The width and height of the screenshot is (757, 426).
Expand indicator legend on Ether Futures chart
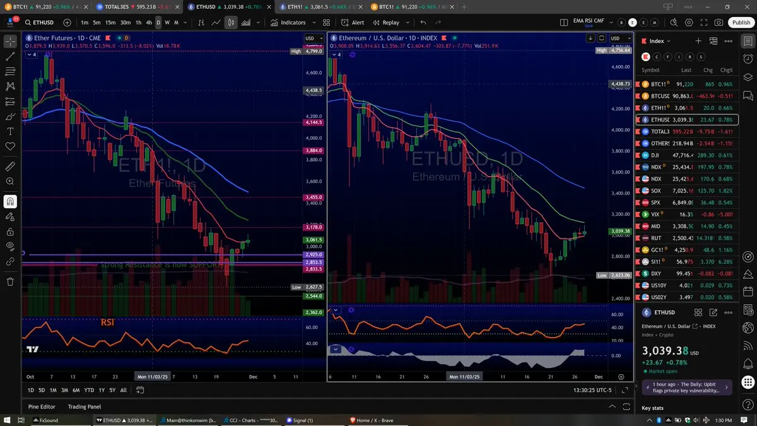click(x=30, y=55)
